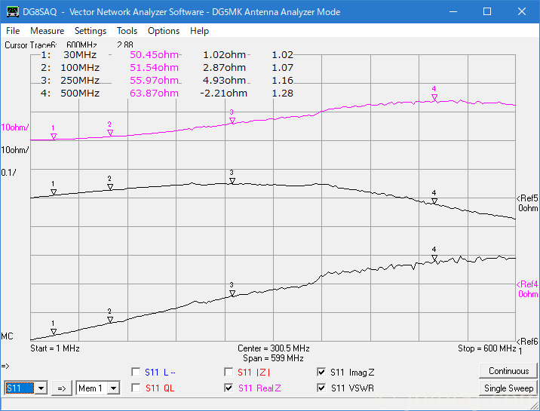Uncheck the S11 VSWR trace checkbox
The width and height of the screenshot is (540, 411).
pyautogui.click(x=321, y=388)
